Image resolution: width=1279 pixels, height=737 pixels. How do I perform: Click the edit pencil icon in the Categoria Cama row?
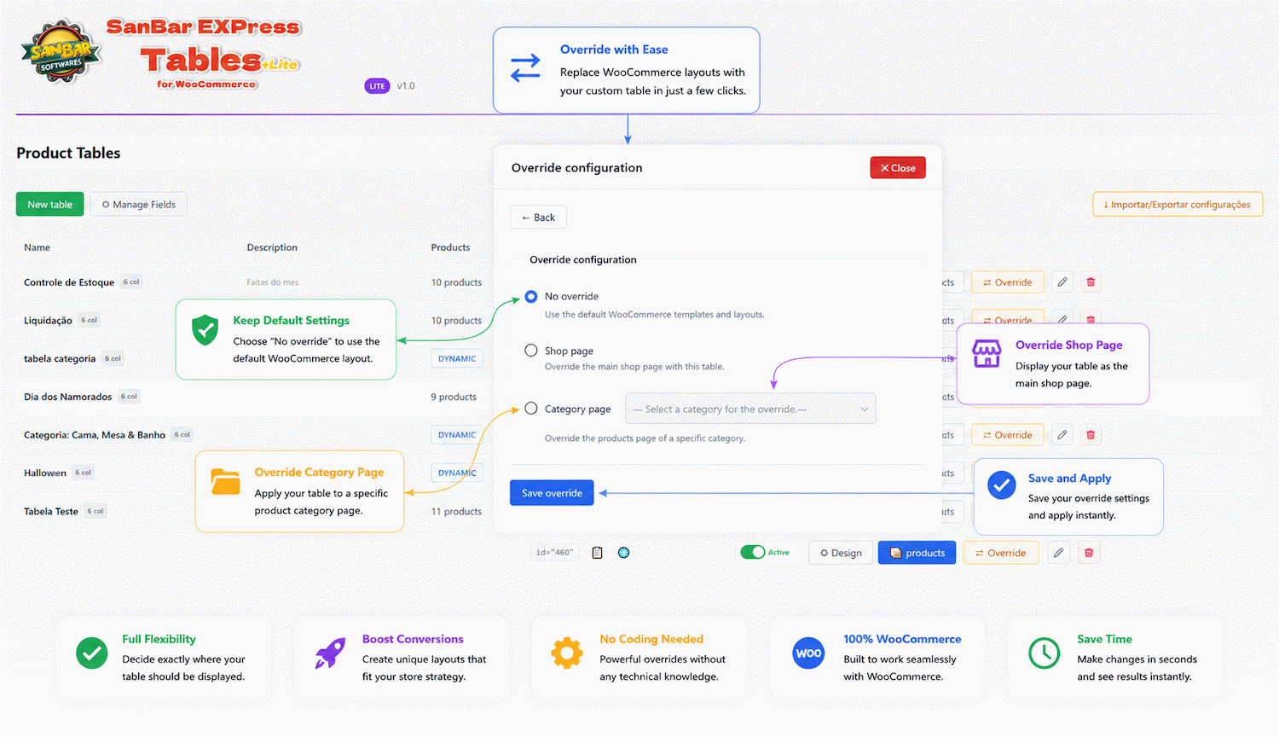[x=1062, y=435]
